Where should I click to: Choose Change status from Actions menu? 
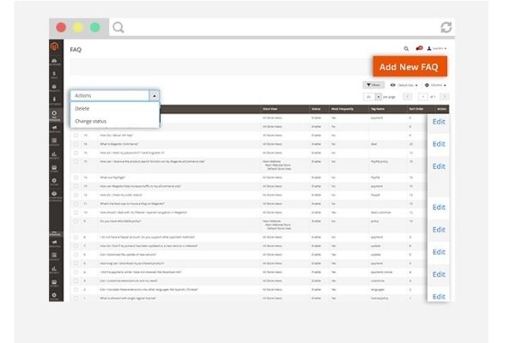(x=90, y=121)
